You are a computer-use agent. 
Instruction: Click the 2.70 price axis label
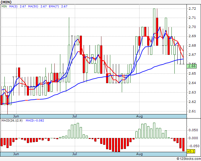tap(192, 27)
